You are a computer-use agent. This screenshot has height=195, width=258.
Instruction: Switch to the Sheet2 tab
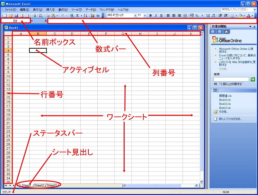tap(39, 185)
